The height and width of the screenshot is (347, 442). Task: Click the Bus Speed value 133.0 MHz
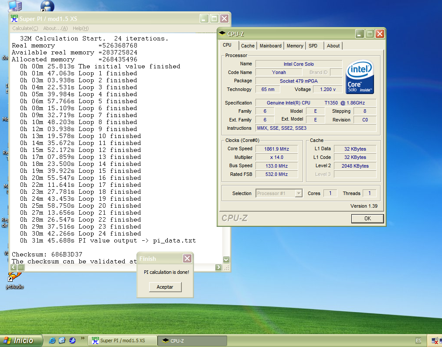pos(276,166)
